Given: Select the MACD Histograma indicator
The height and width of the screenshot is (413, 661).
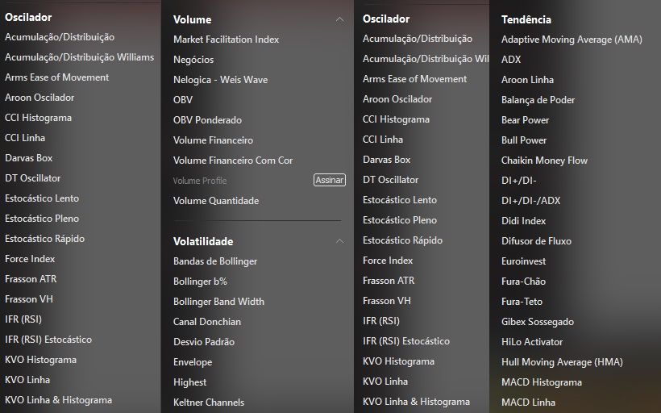Looking at the screenshot, I should pos(541,382).
